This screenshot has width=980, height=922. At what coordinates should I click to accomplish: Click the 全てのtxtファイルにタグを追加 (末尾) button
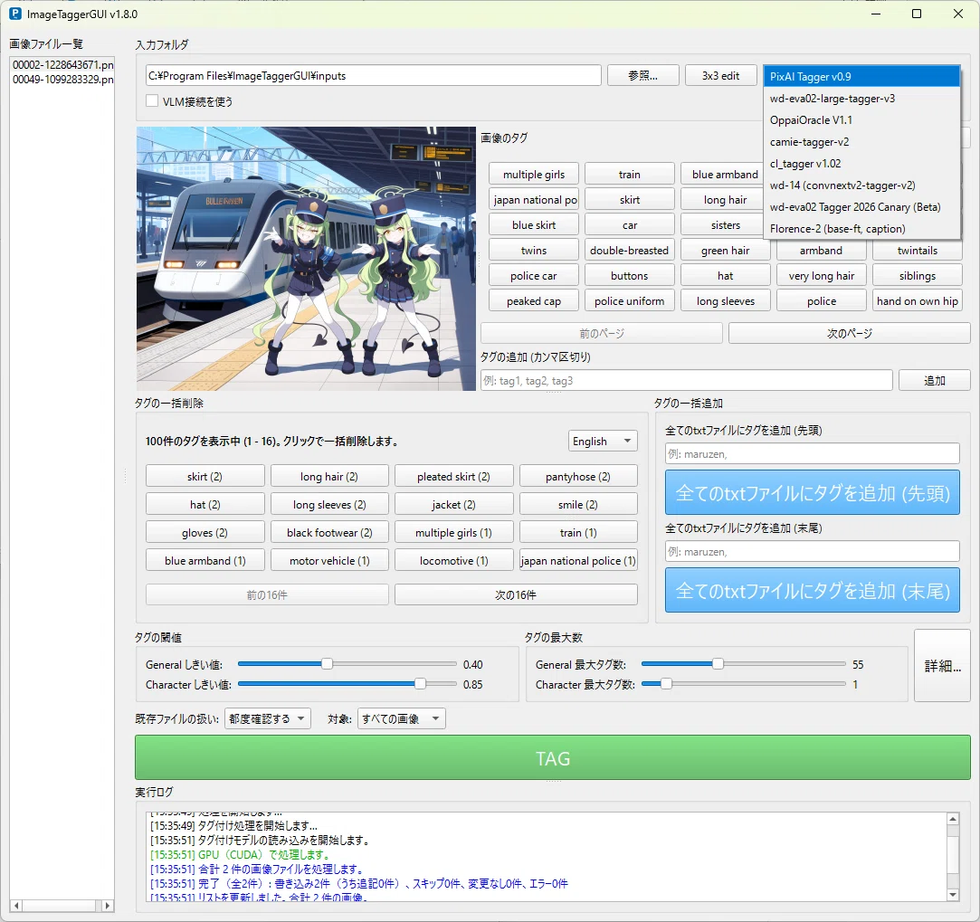812,590
